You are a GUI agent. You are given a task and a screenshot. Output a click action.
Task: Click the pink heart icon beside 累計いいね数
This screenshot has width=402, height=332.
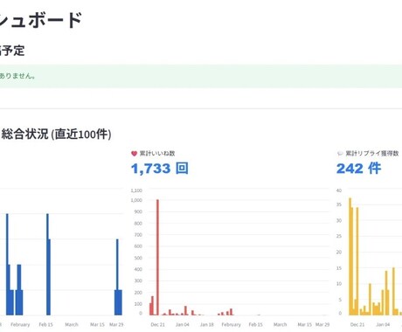(134, 154)
